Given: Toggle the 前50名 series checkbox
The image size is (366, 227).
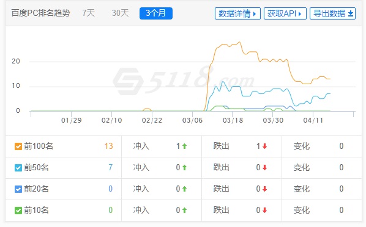Looking at the screenshot, I should pos(18,168).
